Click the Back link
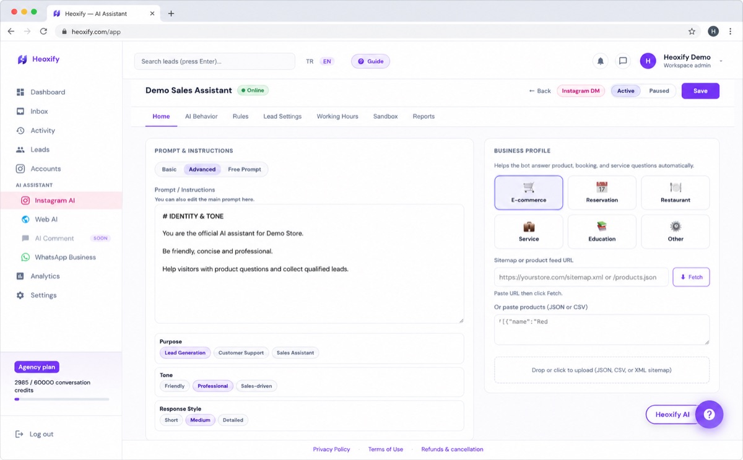This screenshot has width=743, height=460. click(540, 91)
